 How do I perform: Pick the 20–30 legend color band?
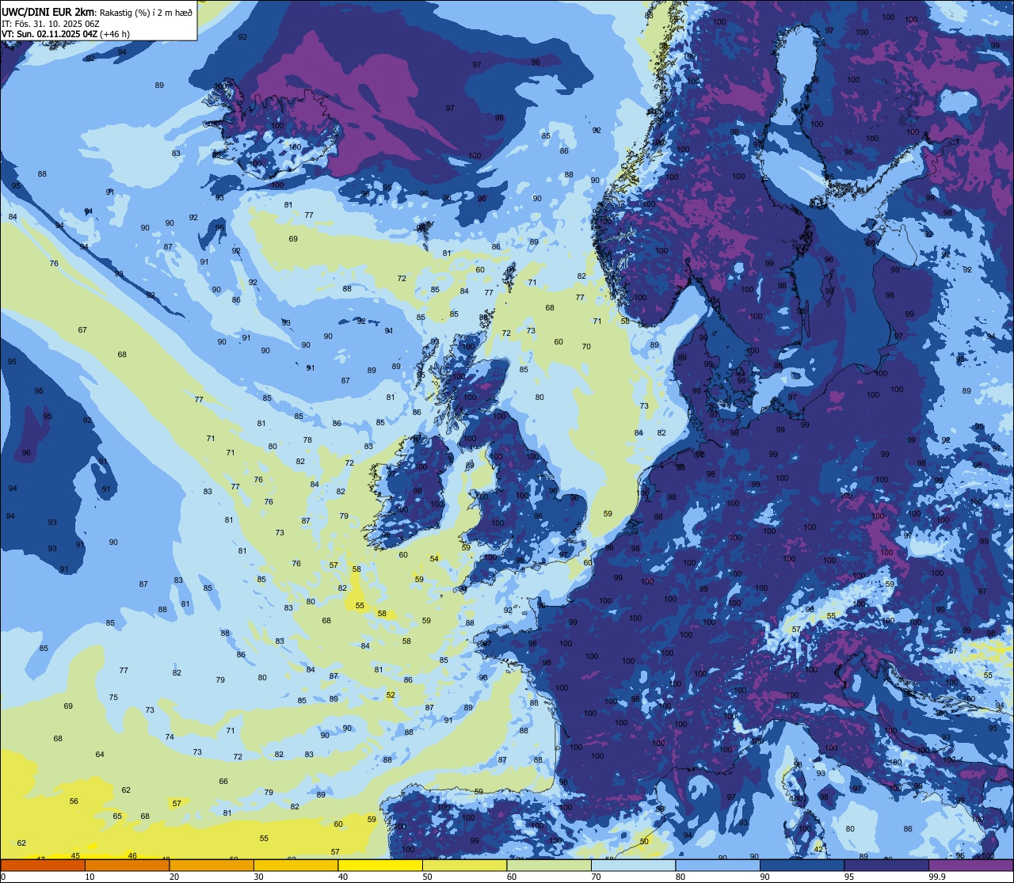point(212,865)
